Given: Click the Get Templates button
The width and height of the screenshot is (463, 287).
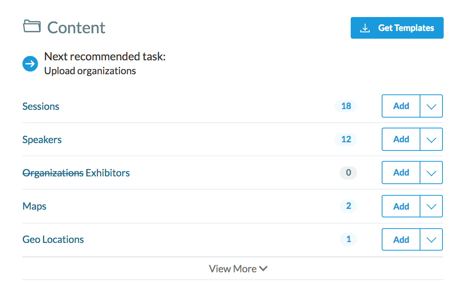Looking at the screenshot, I should point(397,28).
